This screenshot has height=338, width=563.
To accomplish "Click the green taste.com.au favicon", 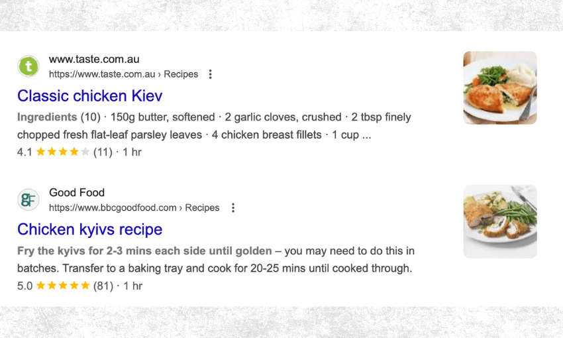I will [28, 66].
